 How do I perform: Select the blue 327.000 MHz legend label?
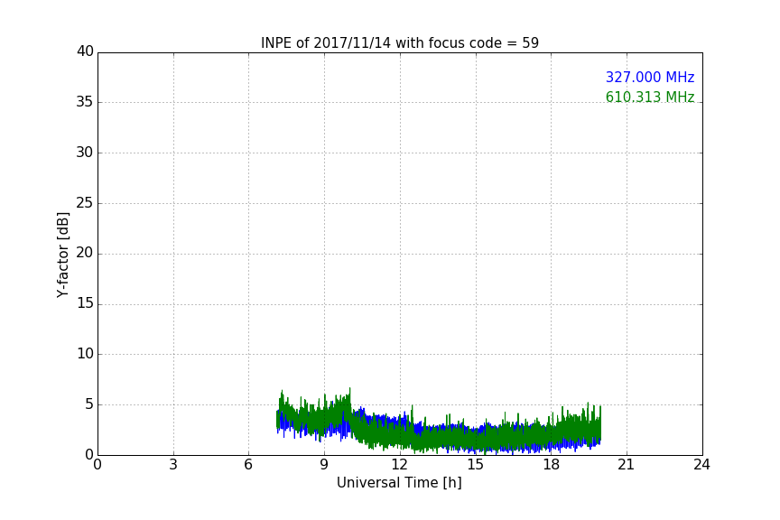coord(650,77)
